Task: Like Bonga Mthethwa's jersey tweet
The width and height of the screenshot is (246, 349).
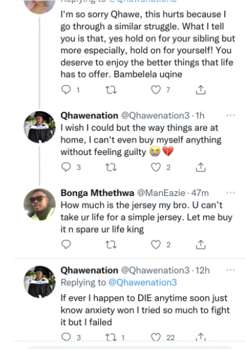Action: (x=156, y=245)
